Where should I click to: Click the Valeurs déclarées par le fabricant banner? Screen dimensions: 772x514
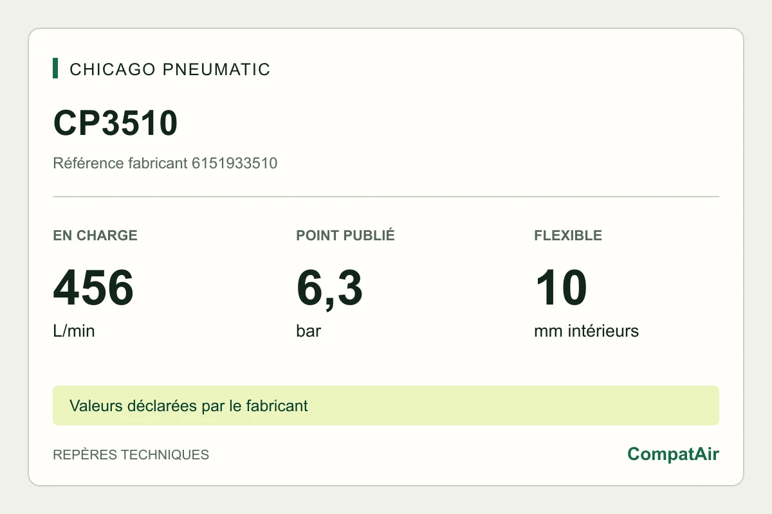tap(189, 406)
